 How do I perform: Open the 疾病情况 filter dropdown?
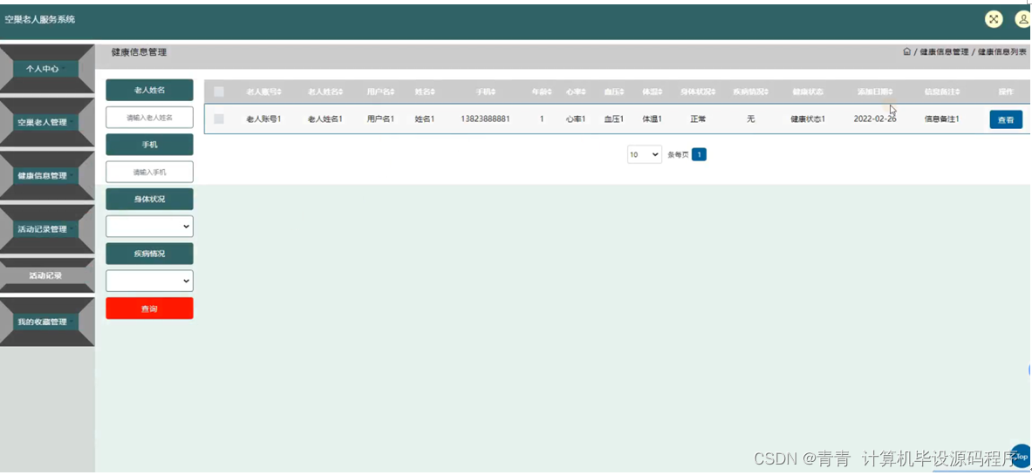(x=149, y=281)
